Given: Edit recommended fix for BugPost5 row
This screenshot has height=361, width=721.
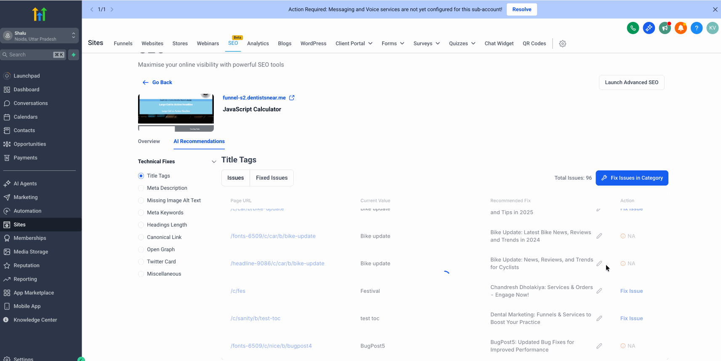Looking at the screenshot, I should [x=599, y=346].
